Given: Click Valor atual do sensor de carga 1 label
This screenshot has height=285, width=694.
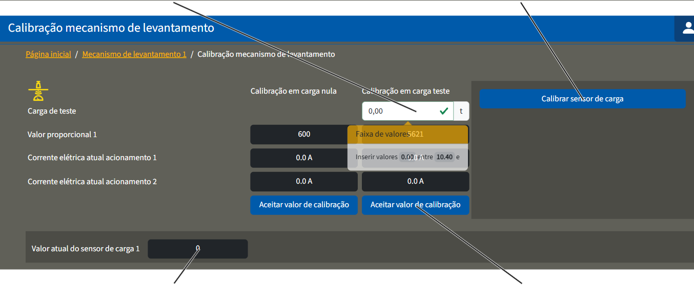Looking at the screenshot, I should pyautogui.click(x=86, y=249).
